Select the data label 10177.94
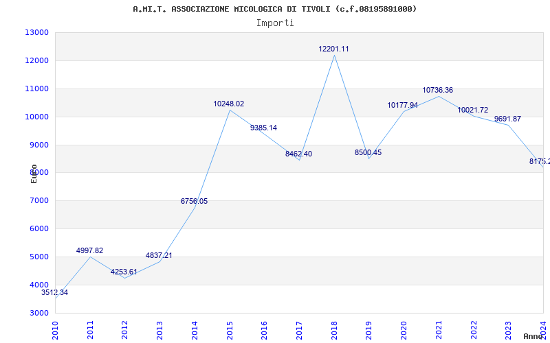Image resolution: width=550 pixels, height=343 pixels. pos(402,105)
